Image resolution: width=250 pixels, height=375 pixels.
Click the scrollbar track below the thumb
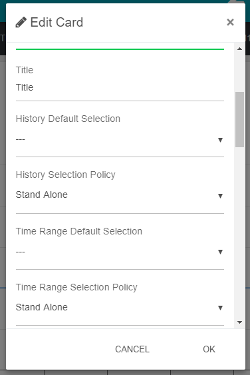(240, 232)
